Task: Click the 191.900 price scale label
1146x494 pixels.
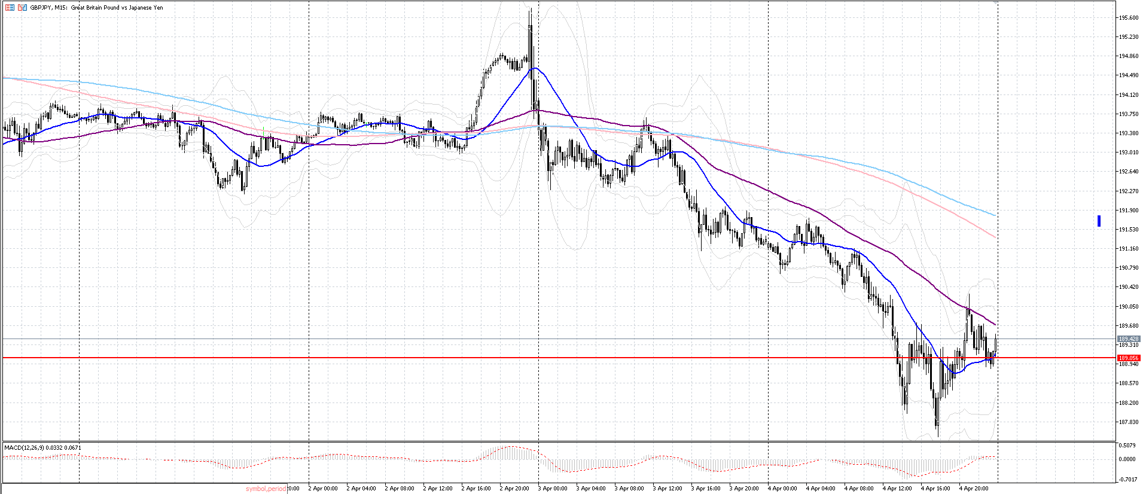Action: (1128, 211)
